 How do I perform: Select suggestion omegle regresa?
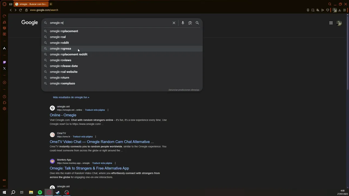[x=122, y=48]
